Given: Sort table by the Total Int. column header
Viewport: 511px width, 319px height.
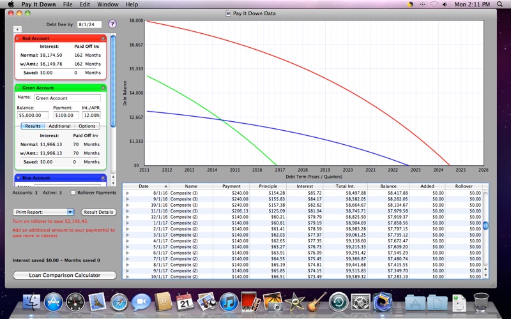Looking at the screenshot, I should [x=345, y=186].
